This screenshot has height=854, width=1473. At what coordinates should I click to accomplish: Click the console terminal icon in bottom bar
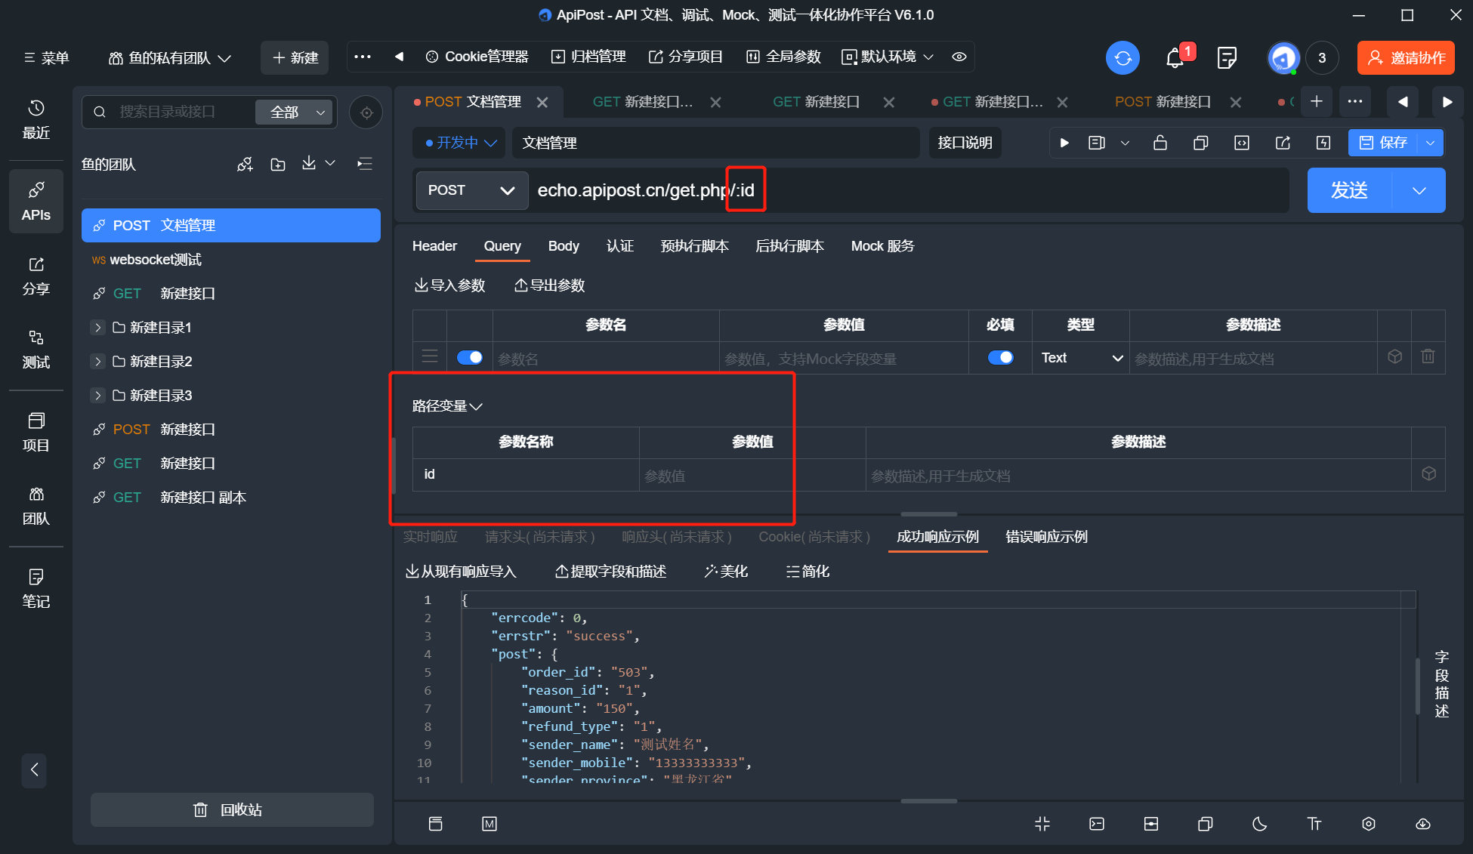[1097, 824]
